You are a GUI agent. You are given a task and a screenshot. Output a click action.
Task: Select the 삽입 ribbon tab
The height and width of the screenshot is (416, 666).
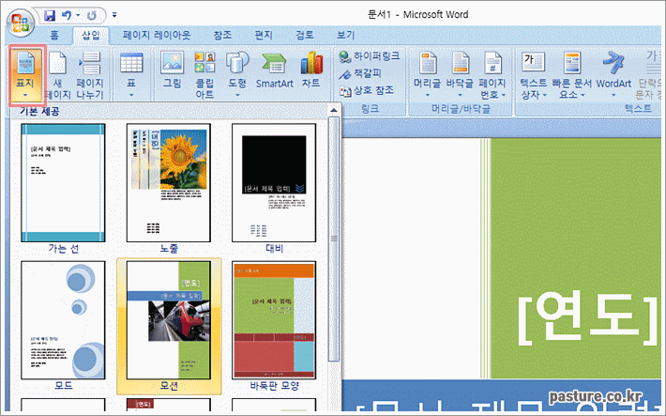pyautogui.click(x=91, y=36)
